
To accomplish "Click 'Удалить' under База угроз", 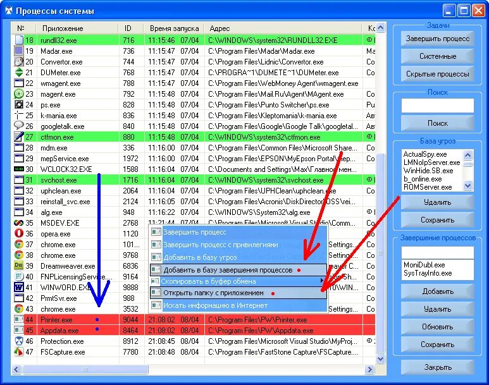I will [x=437, y=203].
